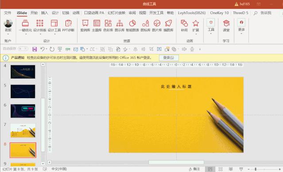The height and width of the screenshot is (172, 283).
Task: Run the PPT诊断 diagnosis tool
Action: tap(68, 25)
